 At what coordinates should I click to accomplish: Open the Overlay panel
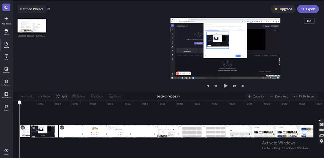click(x=6, y=70)
